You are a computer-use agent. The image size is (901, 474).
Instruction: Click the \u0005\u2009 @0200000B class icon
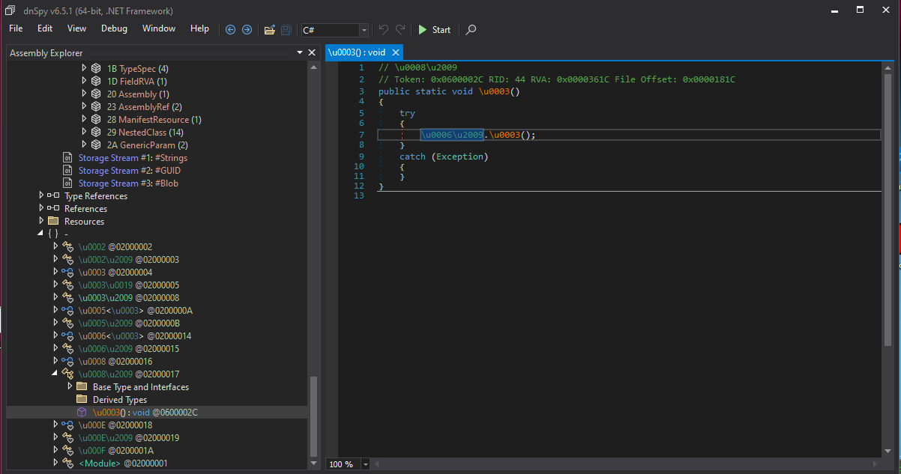pos(67,323)
